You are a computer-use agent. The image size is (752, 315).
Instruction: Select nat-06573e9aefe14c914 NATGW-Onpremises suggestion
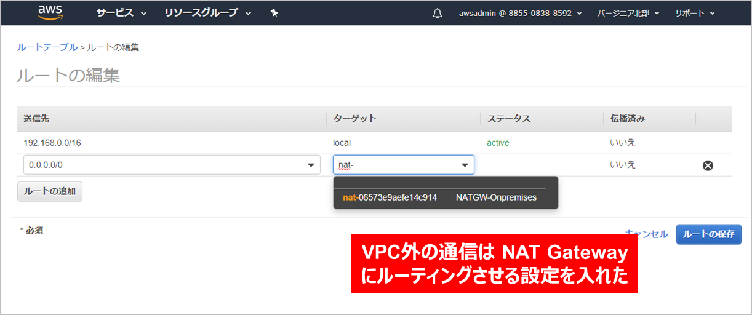pos(439,197)
